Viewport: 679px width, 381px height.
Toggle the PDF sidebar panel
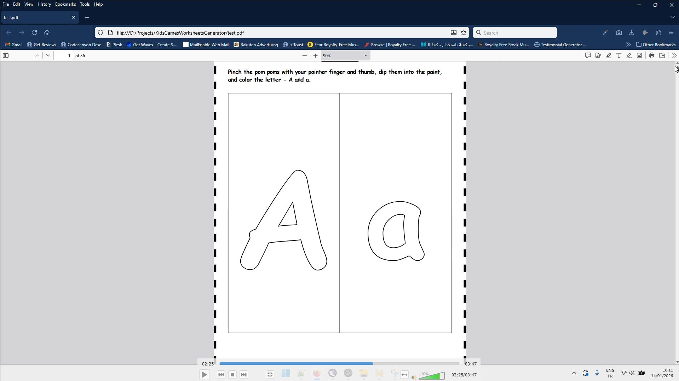[6, 55]
